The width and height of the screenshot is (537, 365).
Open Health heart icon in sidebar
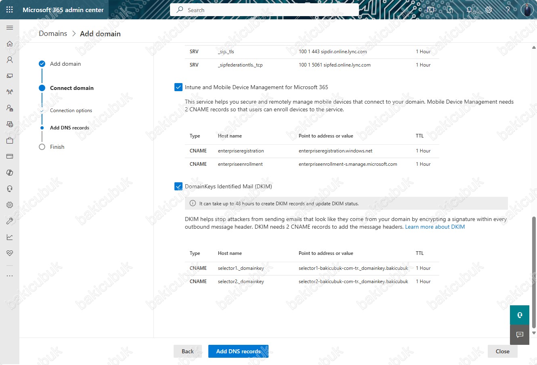pos(10,253)
